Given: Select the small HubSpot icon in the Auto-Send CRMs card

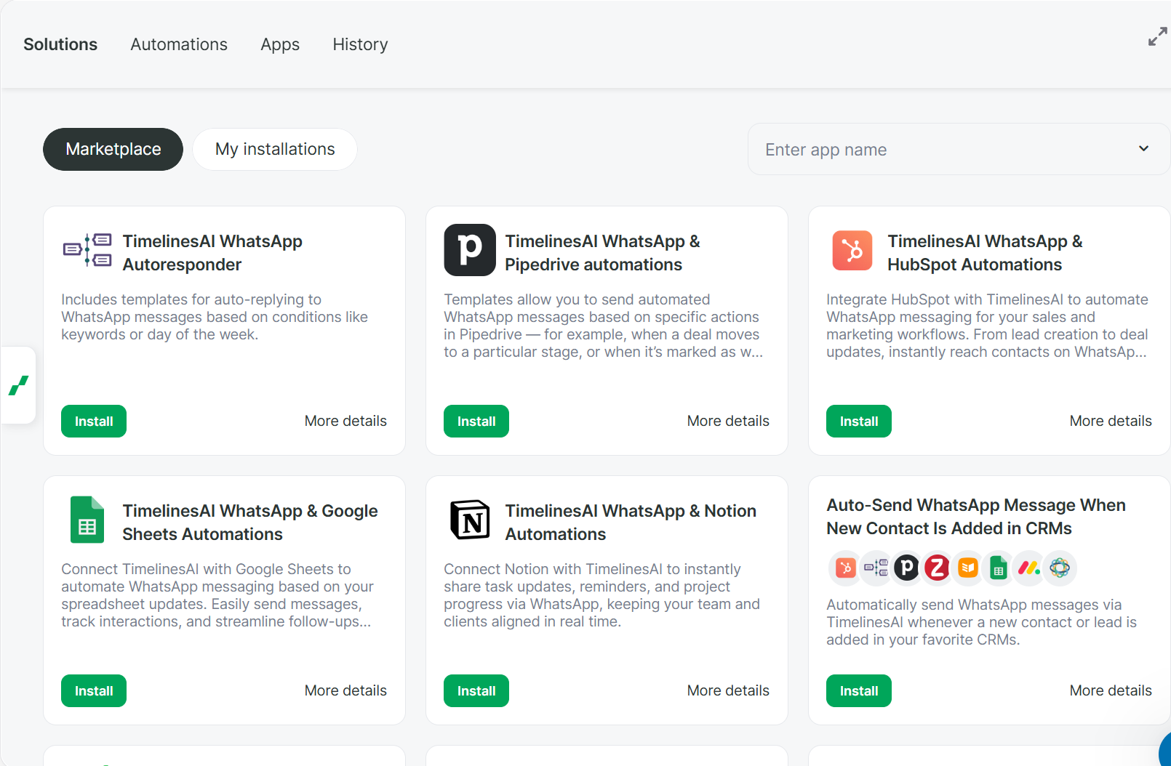Looking at the screenshot, I should [x=845, y=568].
